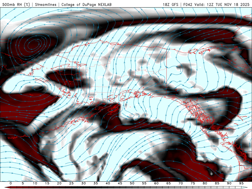
Task: Click the "20" color scale label
Action: [x=59, y=183]
